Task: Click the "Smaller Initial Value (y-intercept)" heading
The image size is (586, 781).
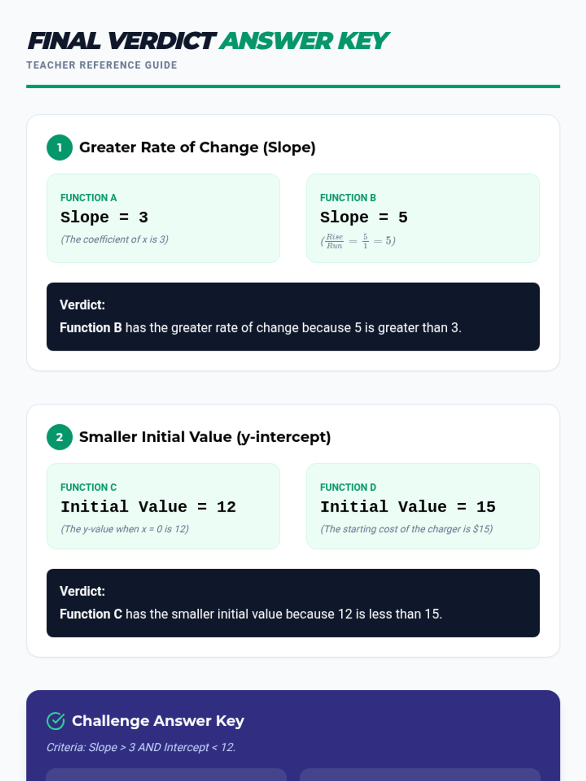Action: (205, 437)
